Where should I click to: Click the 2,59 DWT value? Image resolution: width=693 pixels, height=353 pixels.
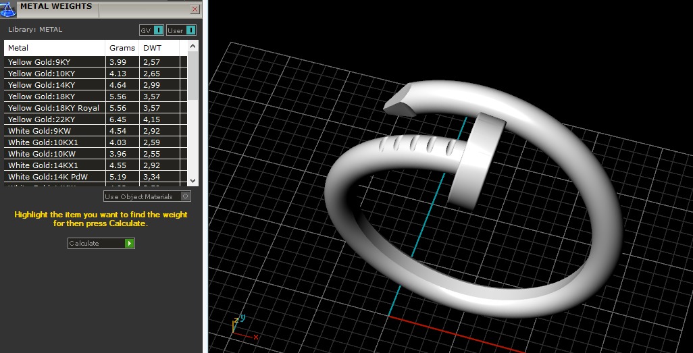click(x=151, y=142)
